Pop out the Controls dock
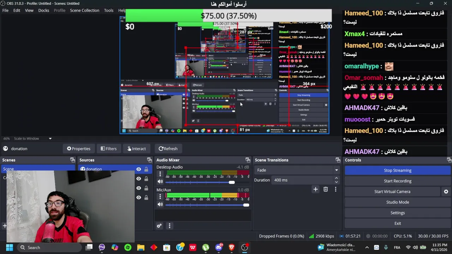Image resolution: width=452 pixels, height=254 pixels. coord(449,160)
